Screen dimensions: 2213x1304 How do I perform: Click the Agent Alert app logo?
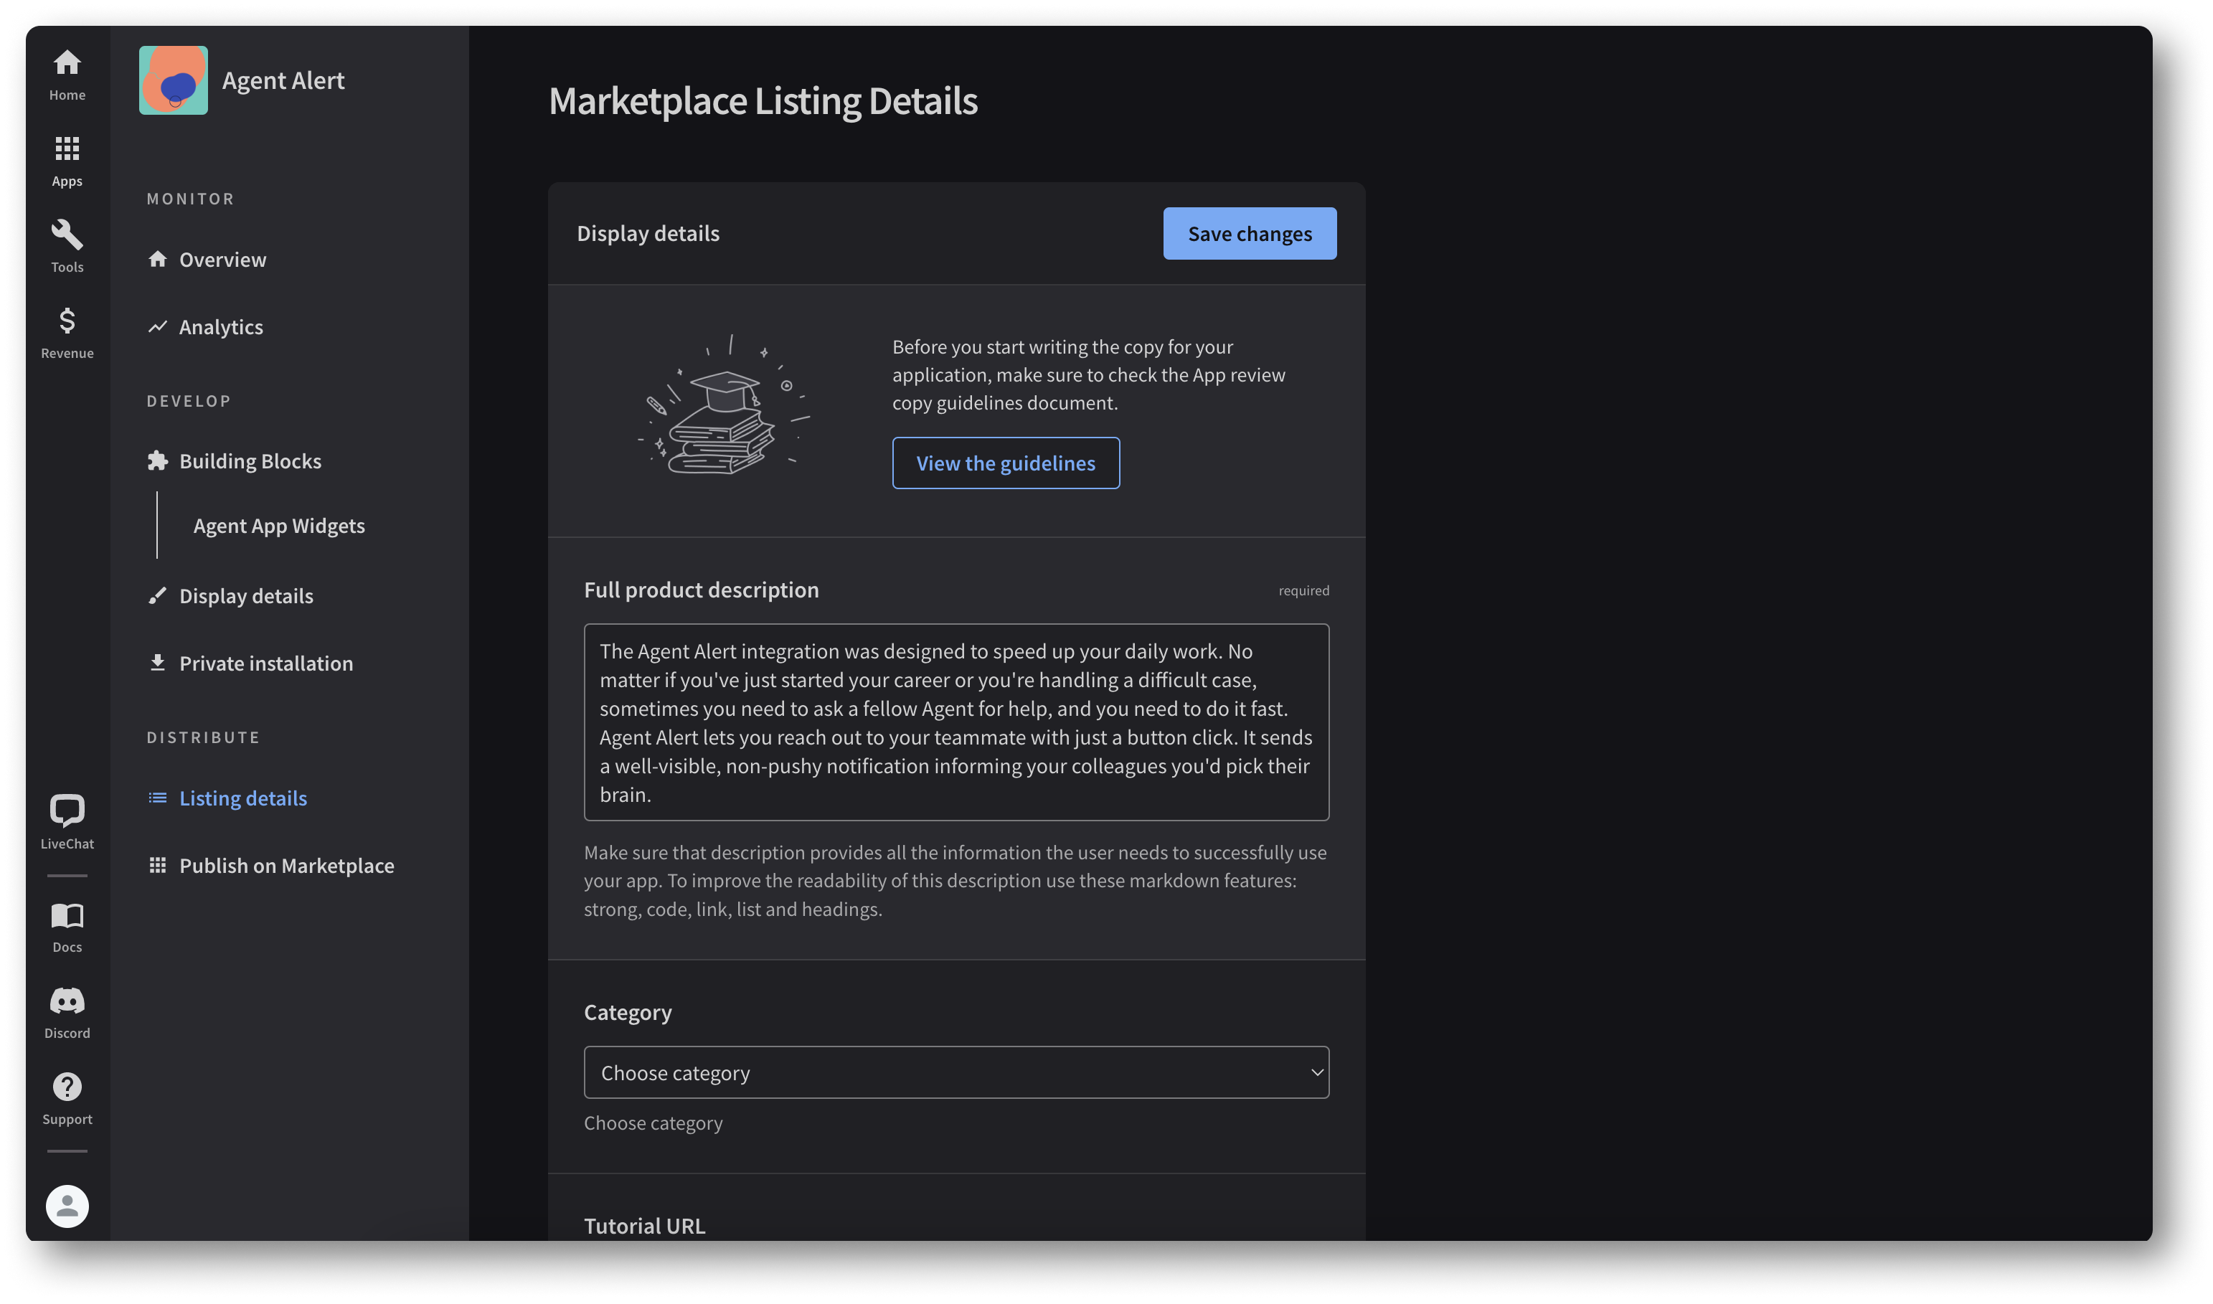click(173, 80)
